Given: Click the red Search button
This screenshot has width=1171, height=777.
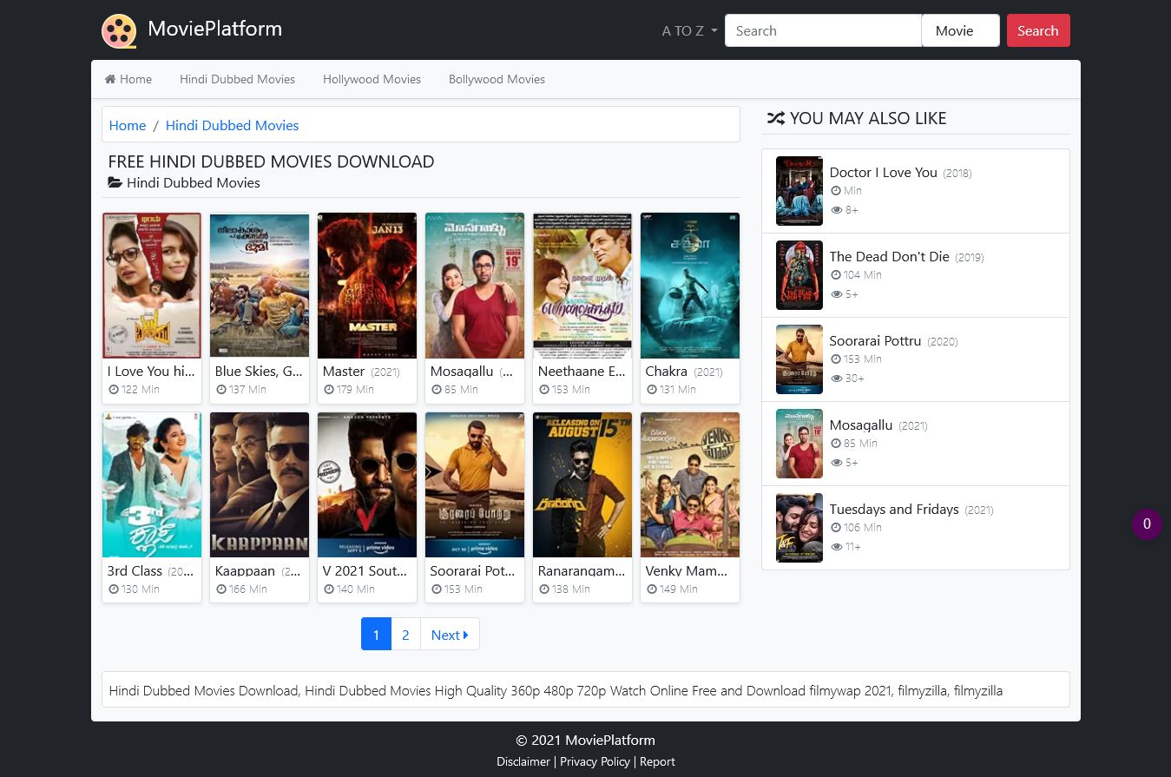Looking at the screenshot, I should tap(1038, 30).
